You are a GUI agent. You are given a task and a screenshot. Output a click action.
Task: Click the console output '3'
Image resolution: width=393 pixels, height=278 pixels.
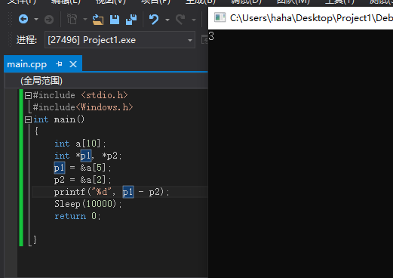211,36
